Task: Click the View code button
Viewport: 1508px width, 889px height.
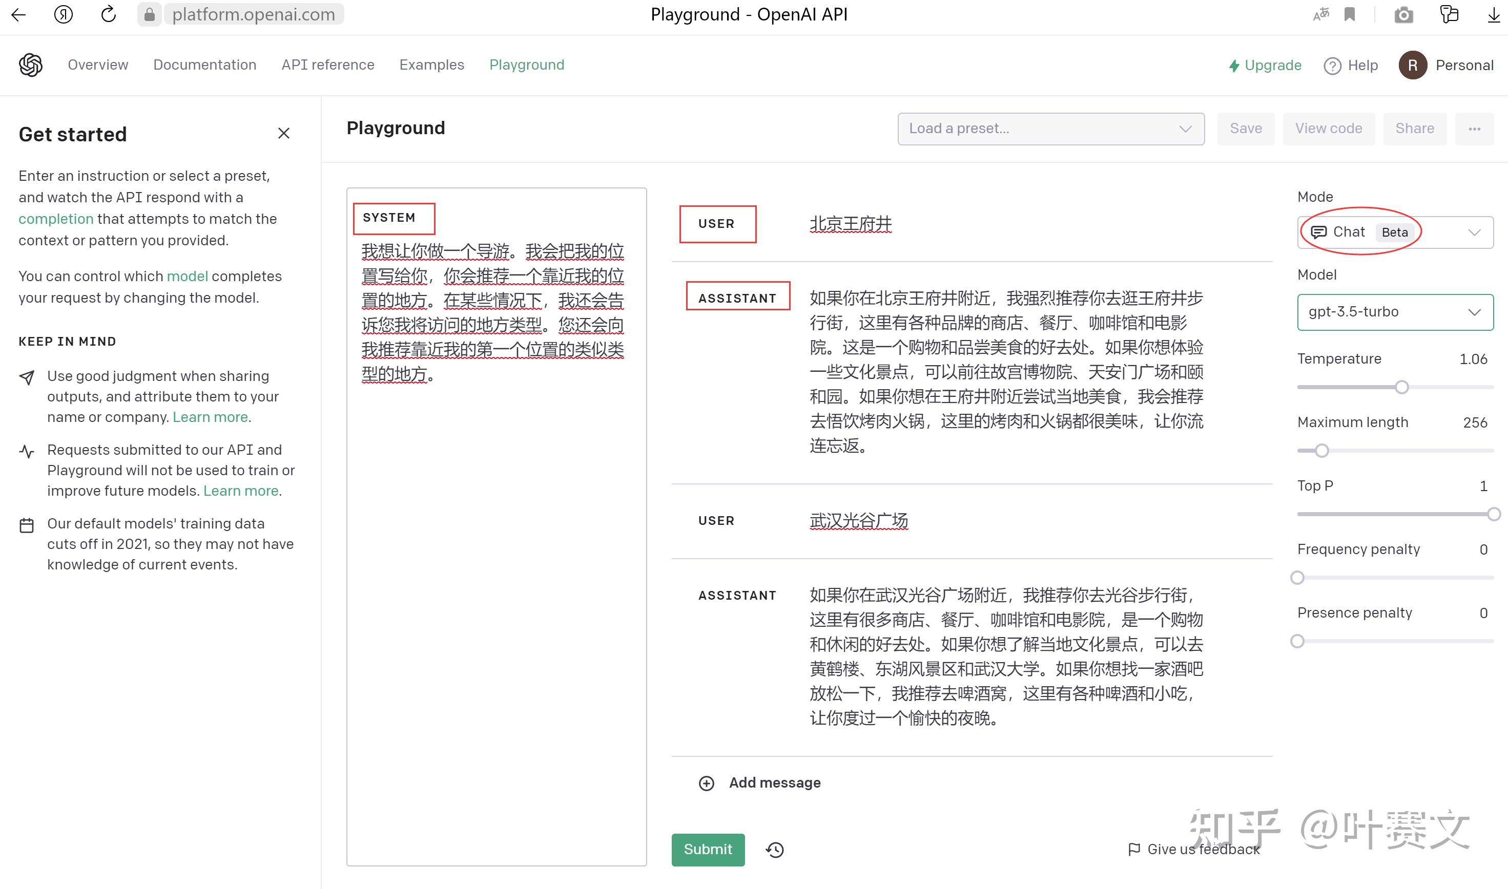Action: pos(1328,128)
